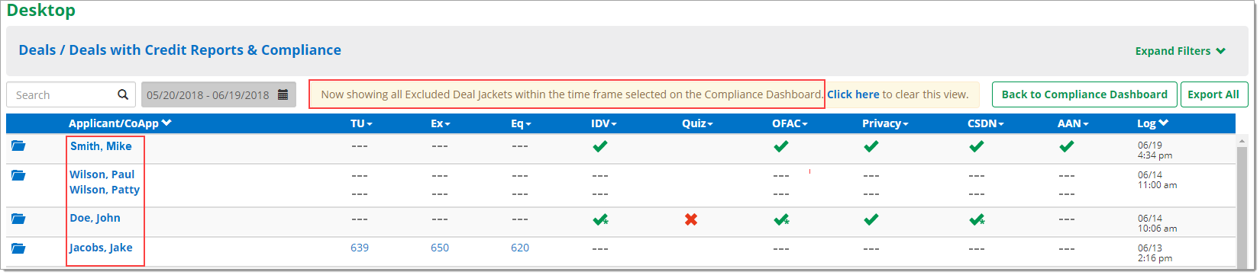
Task: Click John Doe's Privacy checkmark
Action: coord(871,219)
